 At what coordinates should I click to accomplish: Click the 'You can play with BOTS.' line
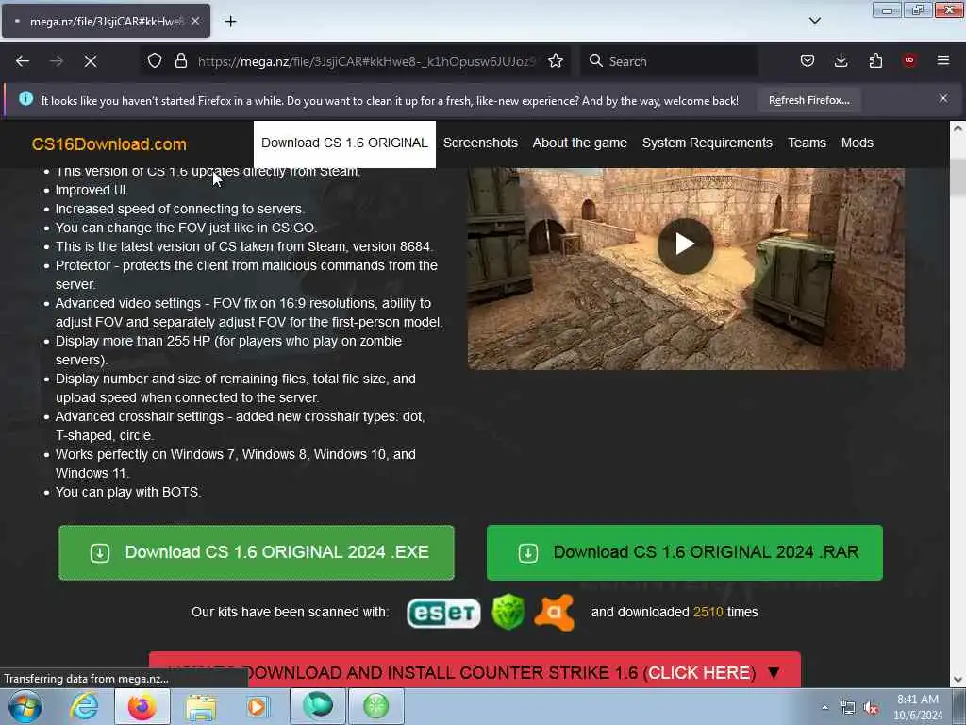pos(128,492)
